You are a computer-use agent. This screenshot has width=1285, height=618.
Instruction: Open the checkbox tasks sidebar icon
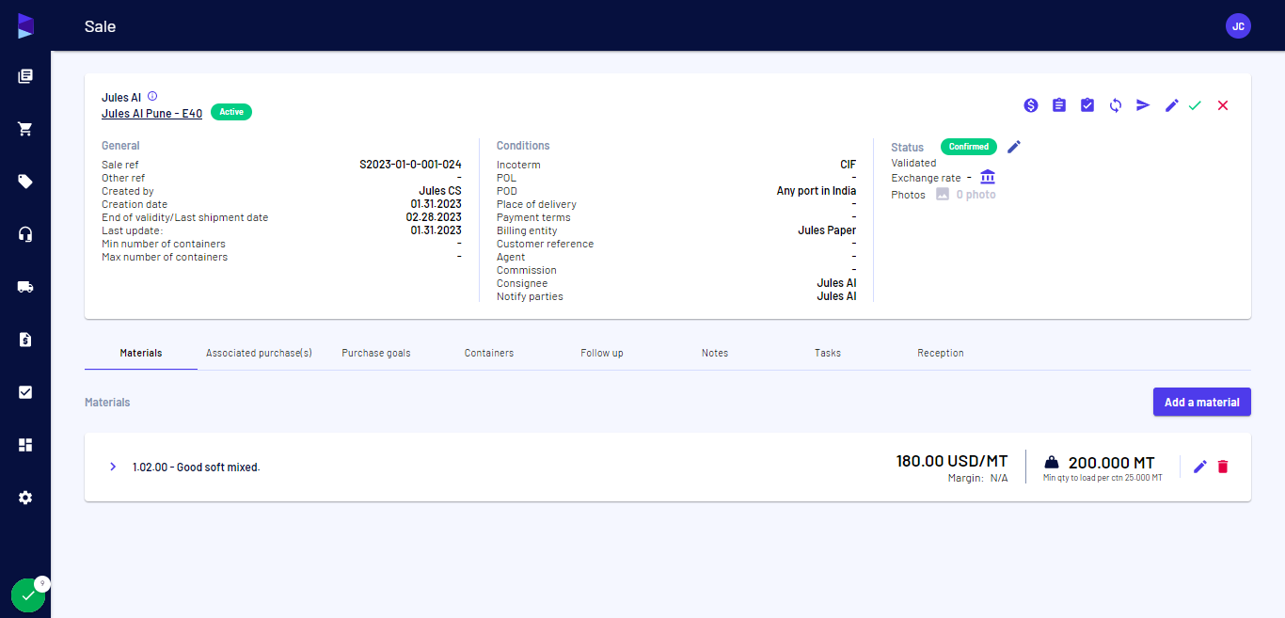click(x=25, y=392)
